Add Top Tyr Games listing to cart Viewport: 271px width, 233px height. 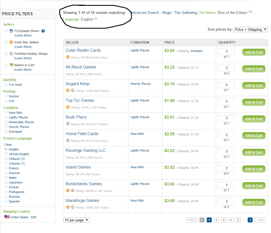click(254, 102)
